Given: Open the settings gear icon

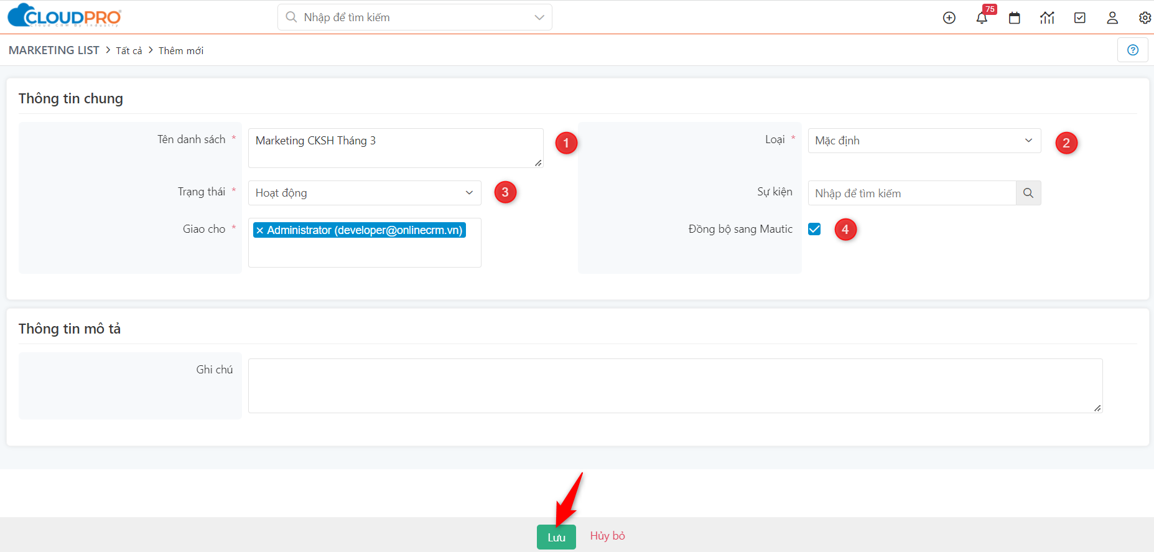Looking at the screenshot, I should click(x=1145, y=17).
